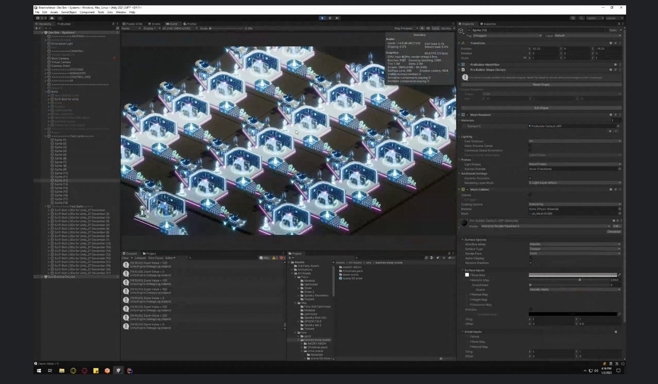Open the Display 1 dropdown in the Game view
This screenshot has width=658, height=384.
click(x=153, y=28)
